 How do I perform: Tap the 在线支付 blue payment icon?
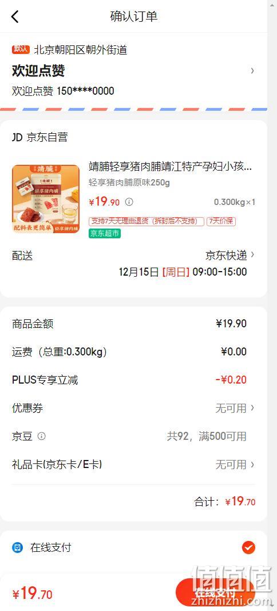18,547
